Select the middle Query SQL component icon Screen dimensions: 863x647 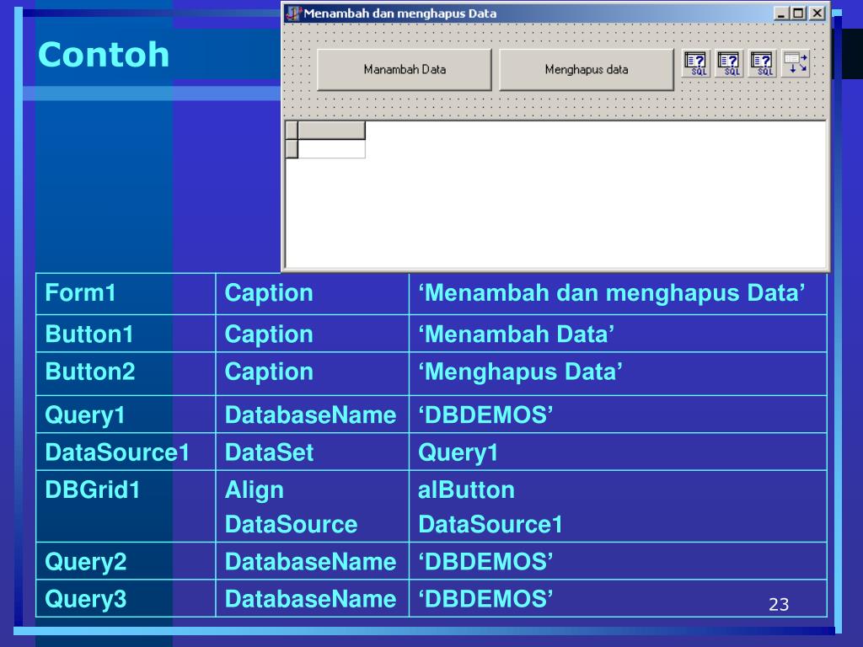pyautogui.click(x=729, y=63)
